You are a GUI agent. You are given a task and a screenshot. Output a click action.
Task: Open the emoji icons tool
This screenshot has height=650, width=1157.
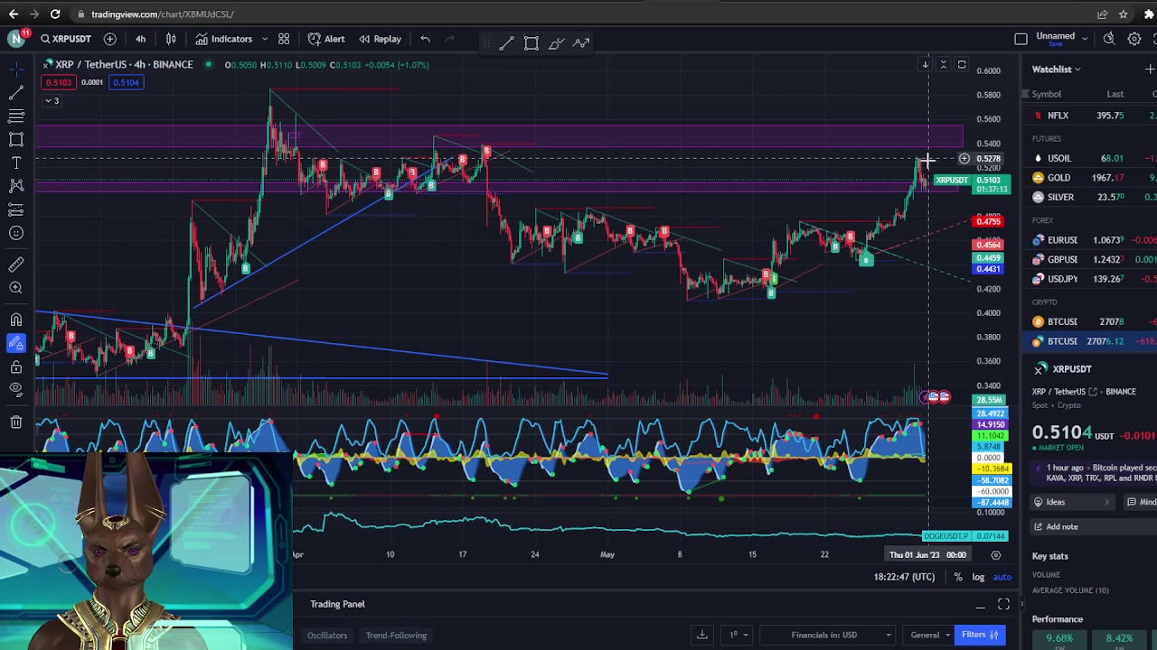pos(16,233)
